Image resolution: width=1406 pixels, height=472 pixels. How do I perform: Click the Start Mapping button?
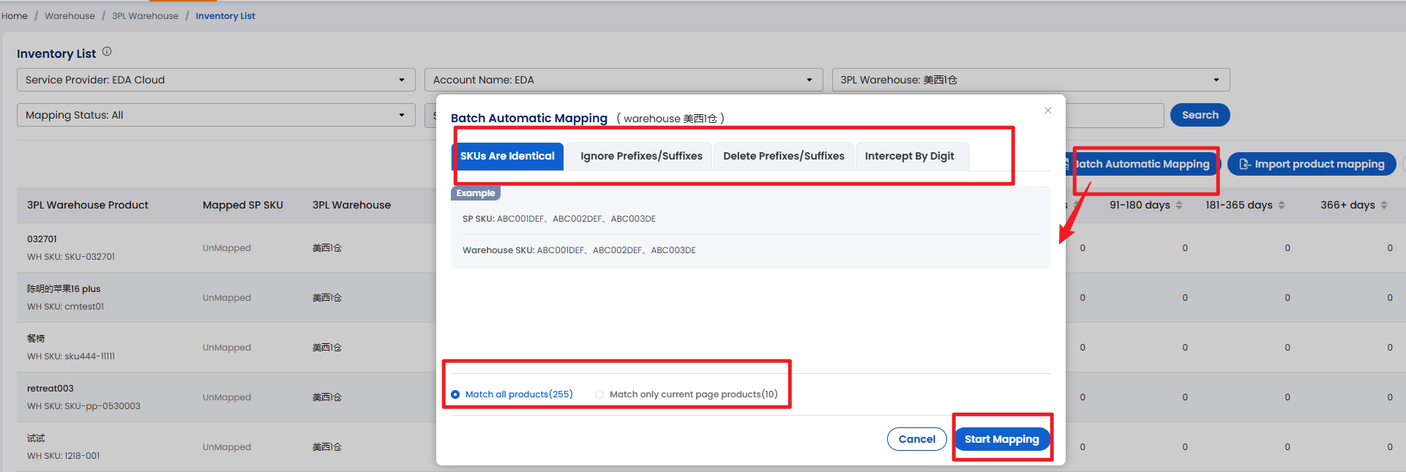coord(1002,439)
